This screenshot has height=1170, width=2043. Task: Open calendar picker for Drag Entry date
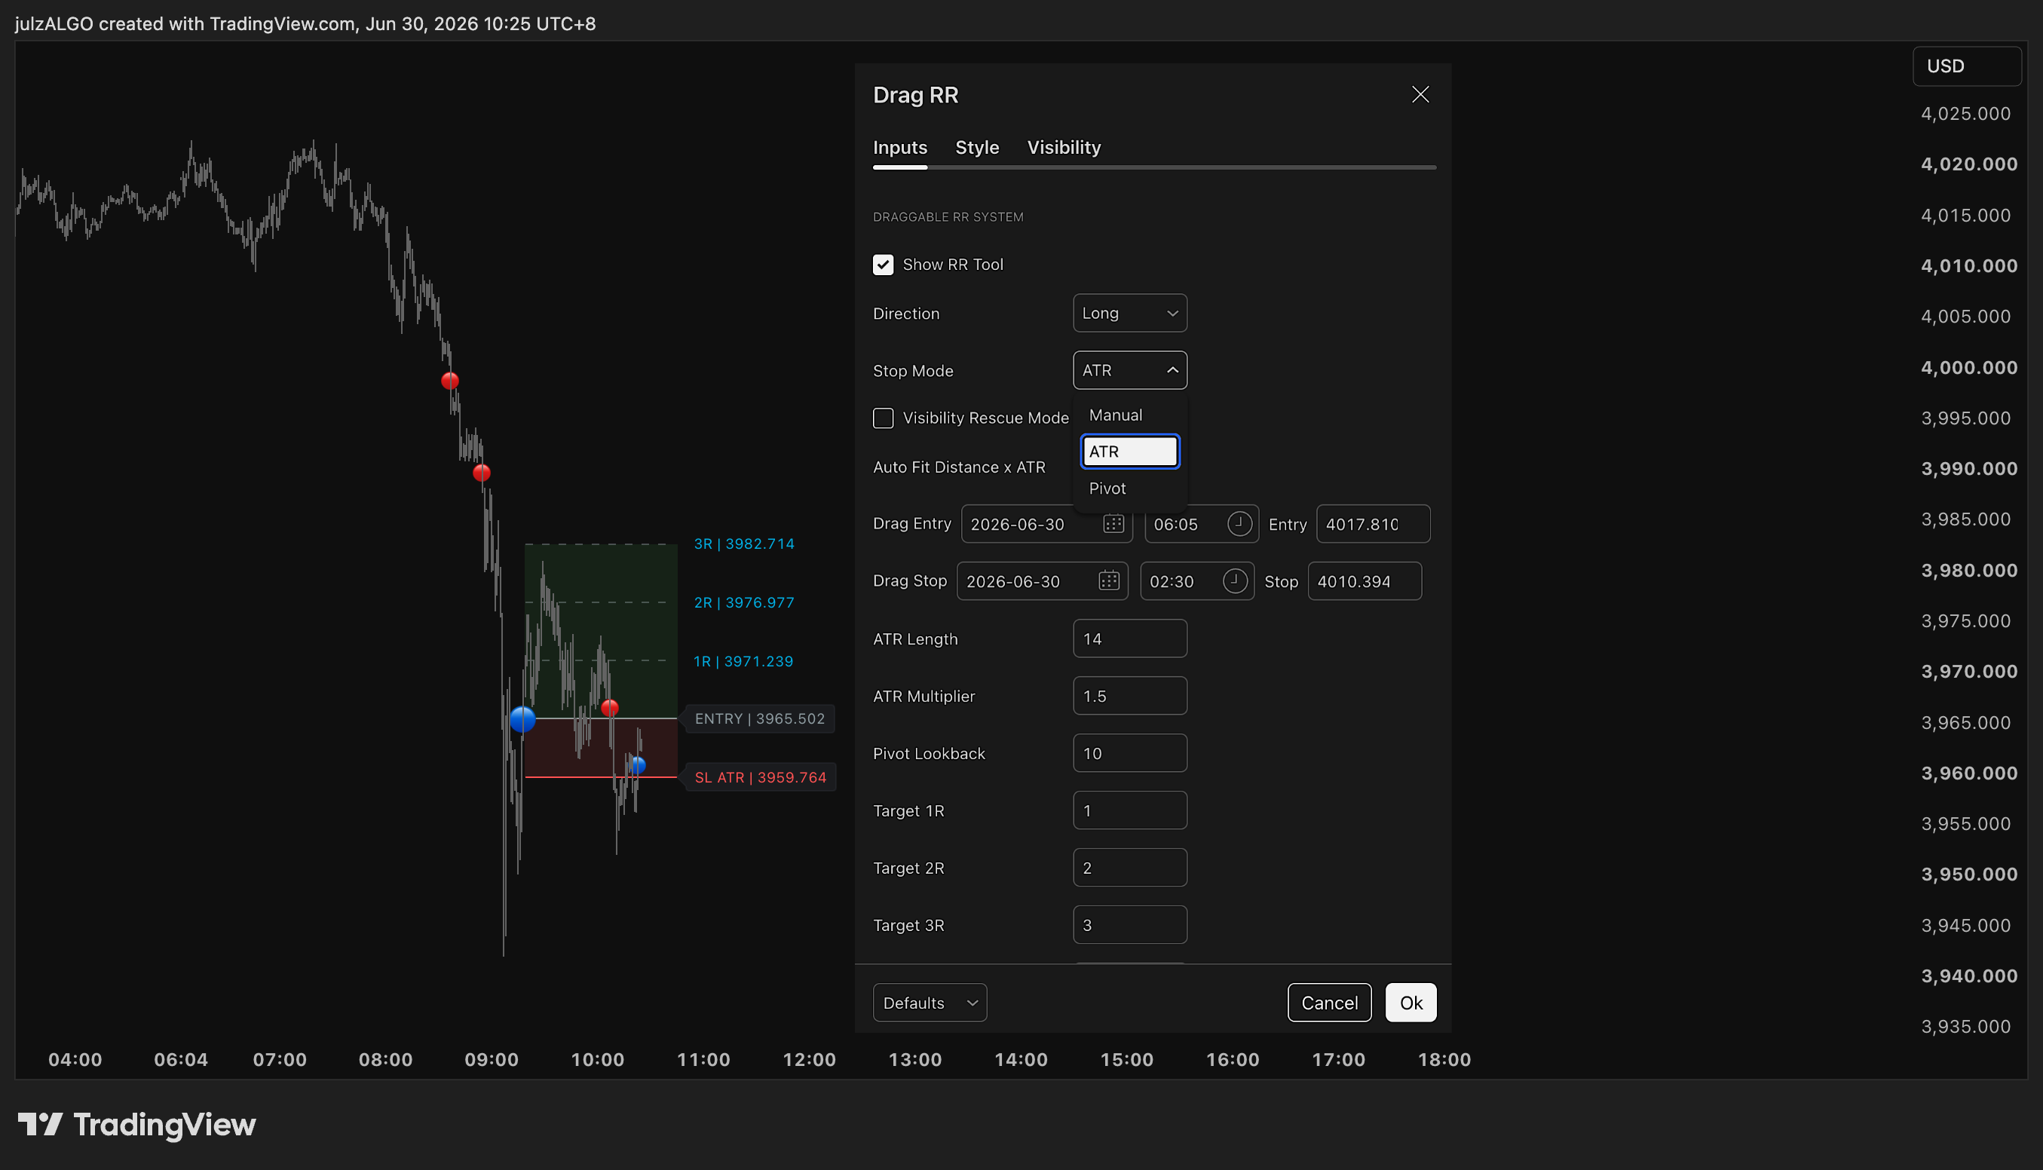pos(1113,524)
